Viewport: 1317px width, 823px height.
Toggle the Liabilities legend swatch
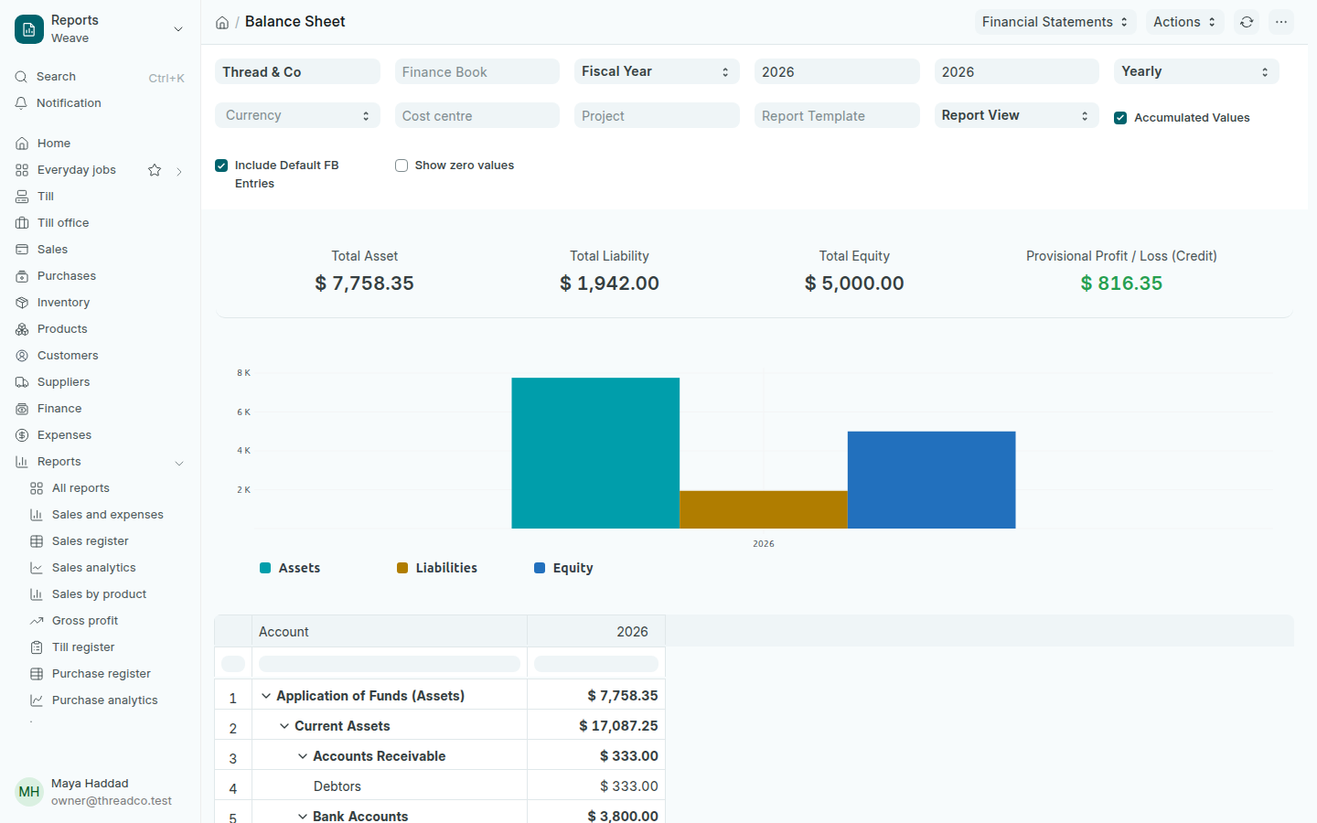(x=402, y=568)
